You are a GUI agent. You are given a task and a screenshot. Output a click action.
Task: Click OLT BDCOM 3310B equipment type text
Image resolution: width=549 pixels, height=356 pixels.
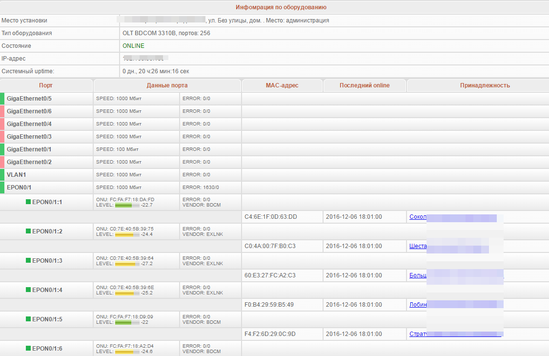click(166, 33)
